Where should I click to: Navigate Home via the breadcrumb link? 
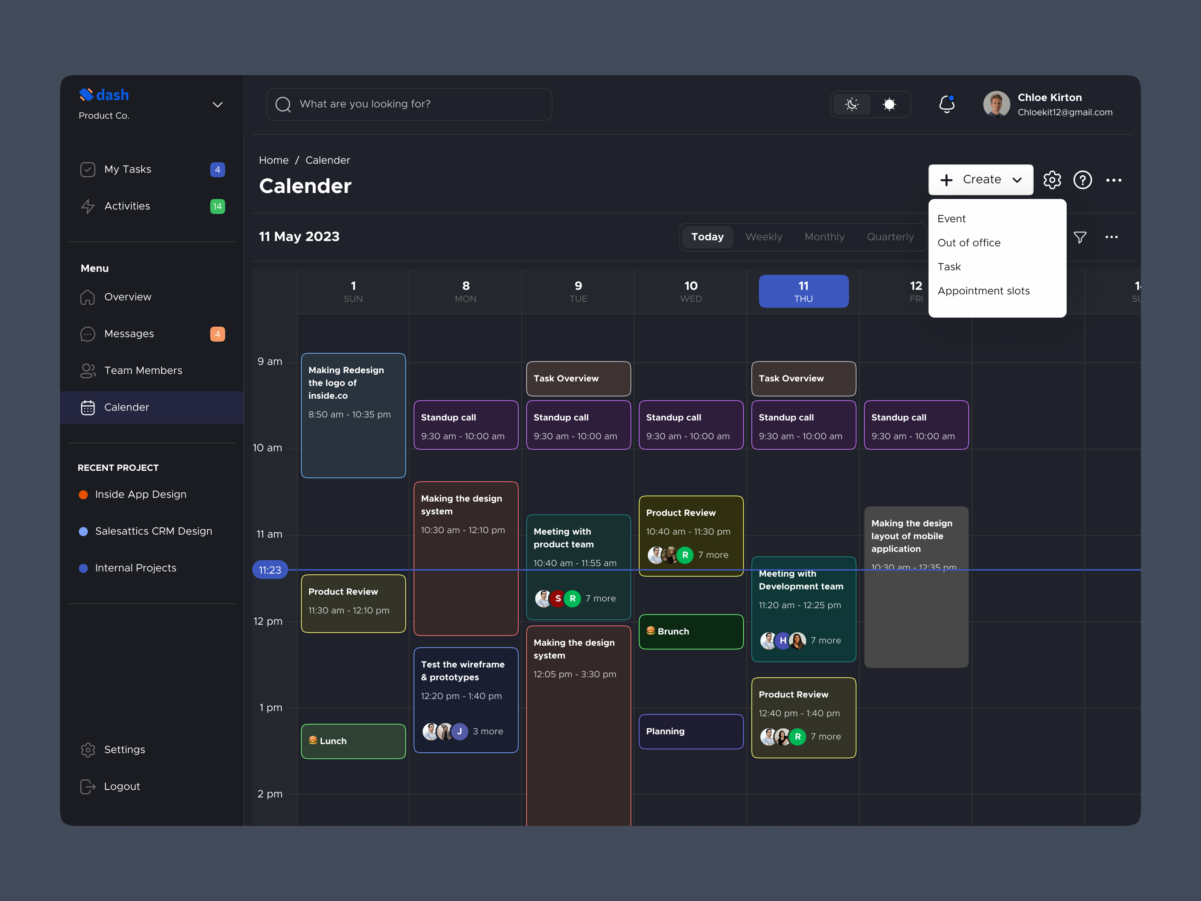[x=274, y=160]
